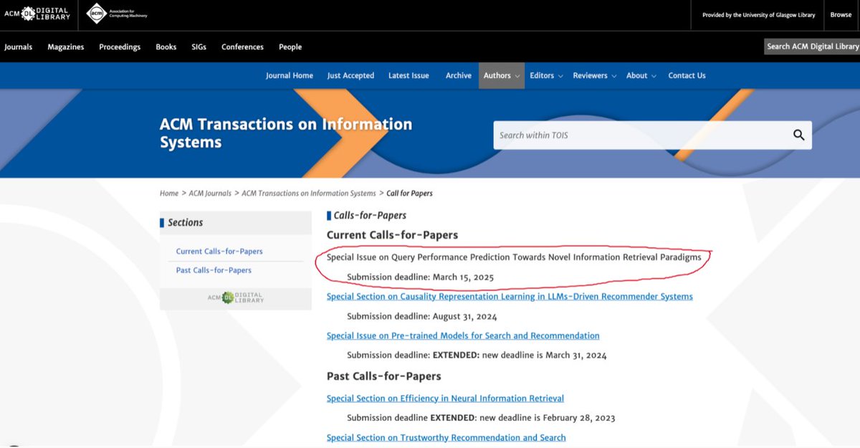Screen dimensions: 860x448
Task: Click the Call for Papers breadcrumb text
Action: [x=409, y=194]
